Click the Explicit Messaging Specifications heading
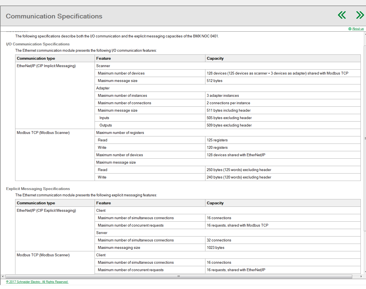The image size is (366, 289). [x=38, y=189]
